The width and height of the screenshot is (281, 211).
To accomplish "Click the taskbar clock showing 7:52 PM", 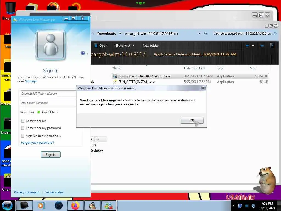I will tap(267, 206).
